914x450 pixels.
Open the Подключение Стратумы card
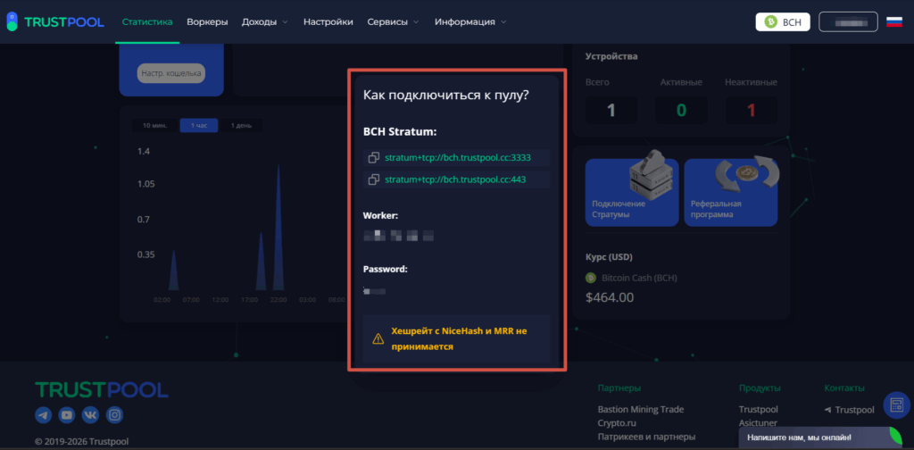pyautogui.click(x=632, y=192)
